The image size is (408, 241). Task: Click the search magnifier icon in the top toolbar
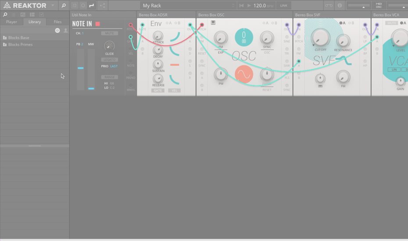64,6
